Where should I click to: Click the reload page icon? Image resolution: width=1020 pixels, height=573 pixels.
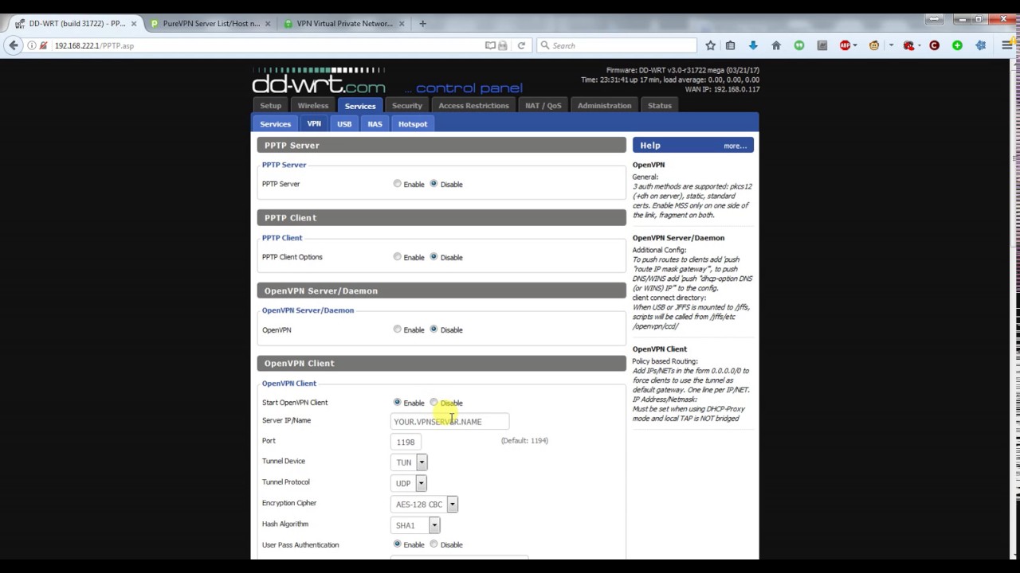[521, 45]
